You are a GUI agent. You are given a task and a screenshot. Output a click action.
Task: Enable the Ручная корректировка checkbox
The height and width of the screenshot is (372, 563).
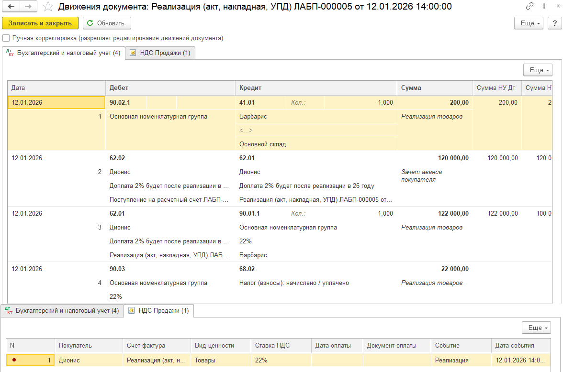pyautogui.click(x=6, y=38)
